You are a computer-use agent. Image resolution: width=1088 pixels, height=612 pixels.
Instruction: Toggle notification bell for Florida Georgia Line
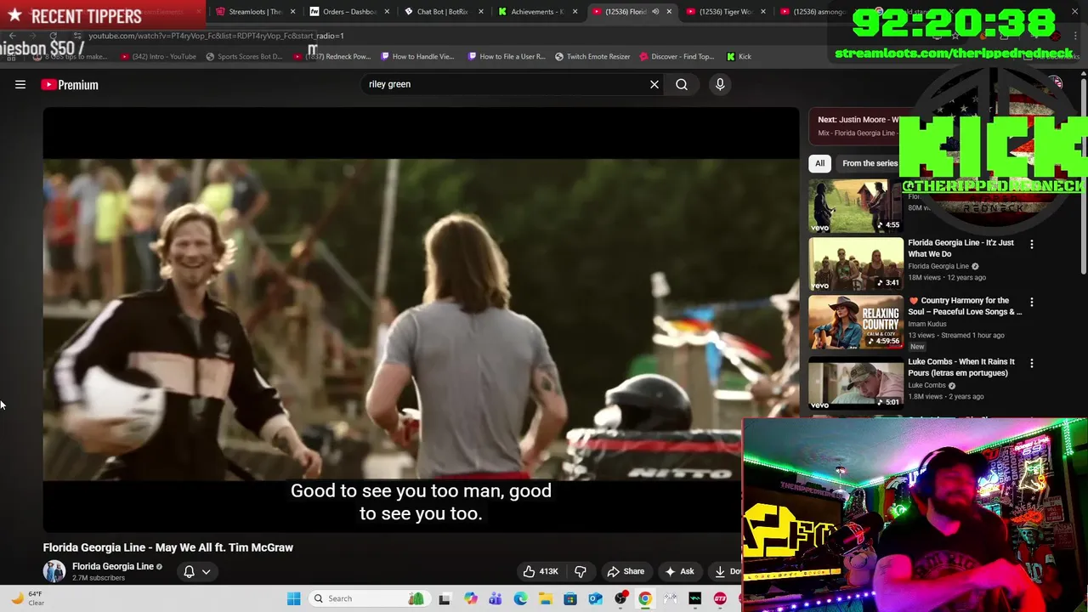pos(190,571)
